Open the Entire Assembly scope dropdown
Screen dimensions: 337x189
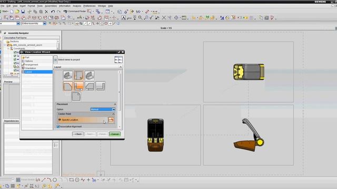[44, 23]
